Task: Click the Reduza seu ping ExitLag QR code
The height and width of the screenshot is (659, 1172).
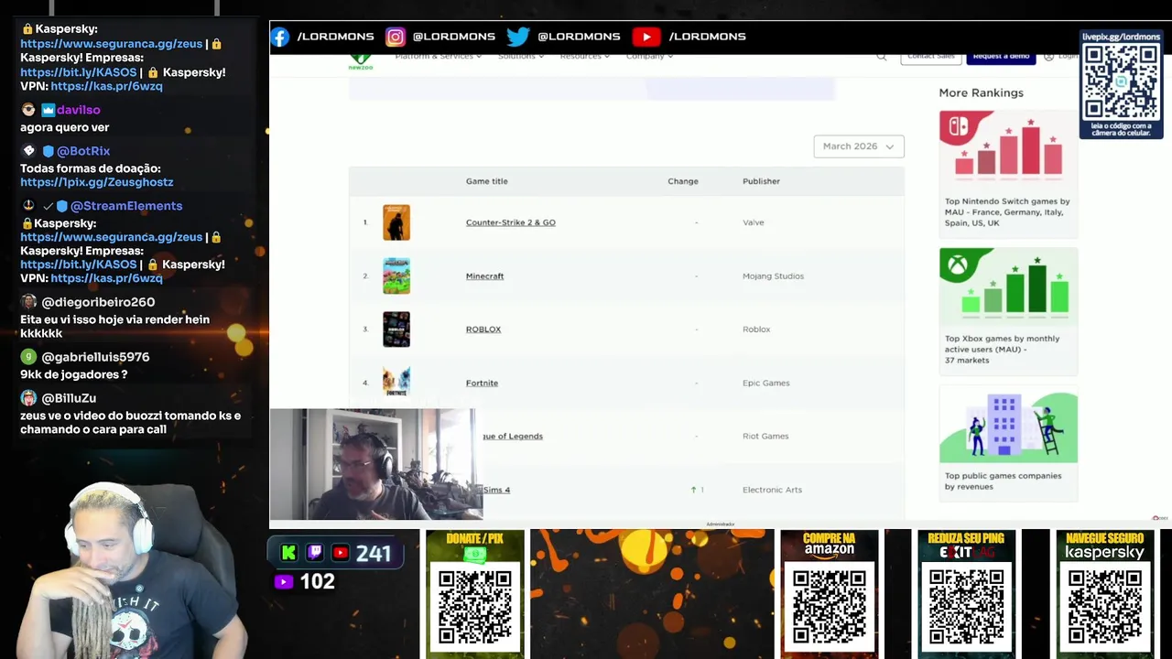Action: pyautogui.click(x=966, y=607)
